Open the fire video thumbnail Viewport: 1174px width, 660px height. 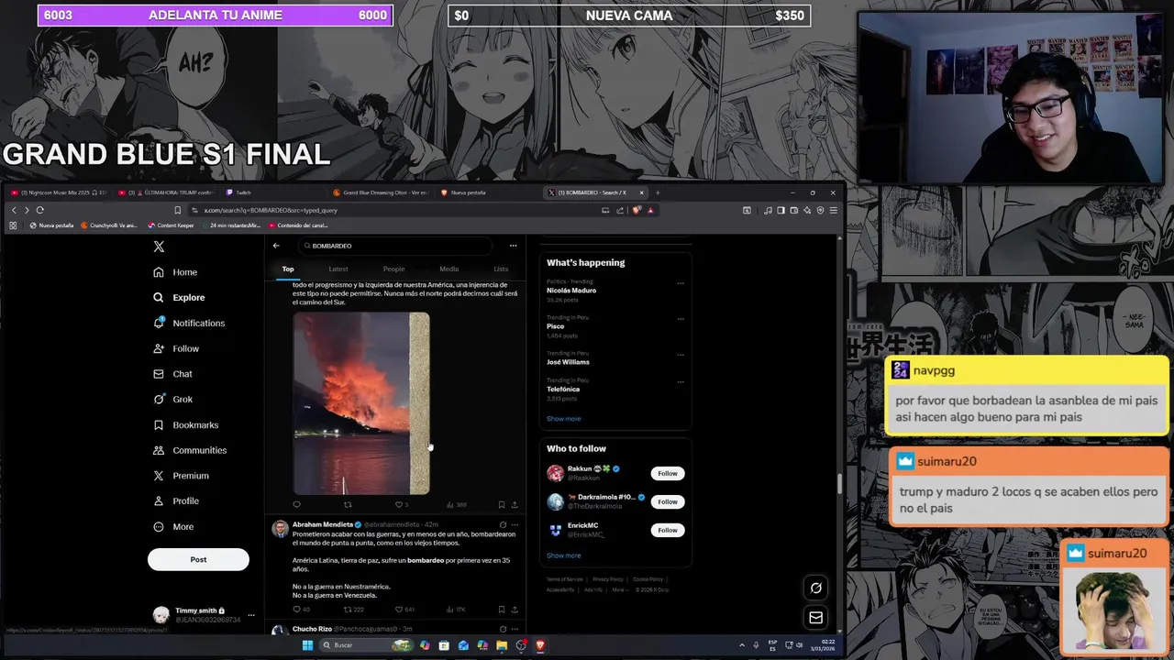point(361,403)
